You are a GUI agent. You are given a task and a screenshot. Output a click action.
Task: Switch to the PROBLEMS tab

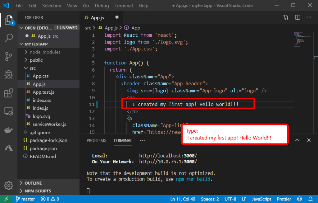click(96, 140)
